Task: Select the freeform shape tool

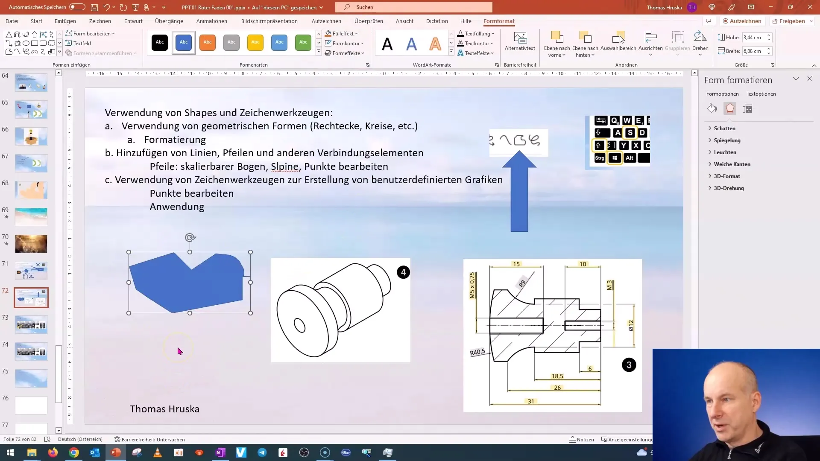Action: [9, 52]
